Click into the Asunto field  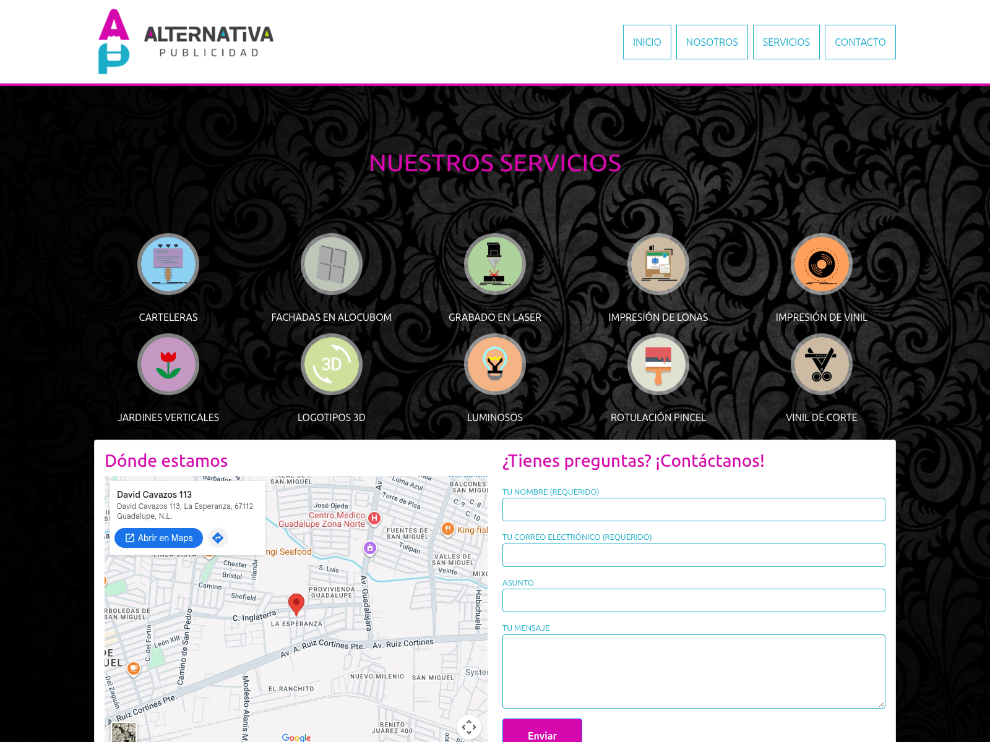tap(694, 600)
